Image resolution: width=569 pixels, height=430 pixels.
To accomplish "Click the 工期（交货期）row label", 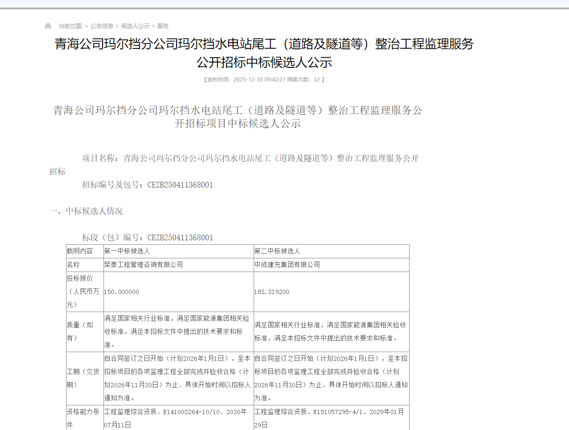I will pyautogui.click(x=83, y=378).
